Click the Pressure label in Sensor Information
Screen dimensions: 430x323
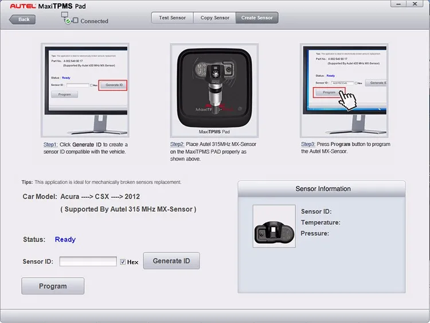tap(315, 234)
